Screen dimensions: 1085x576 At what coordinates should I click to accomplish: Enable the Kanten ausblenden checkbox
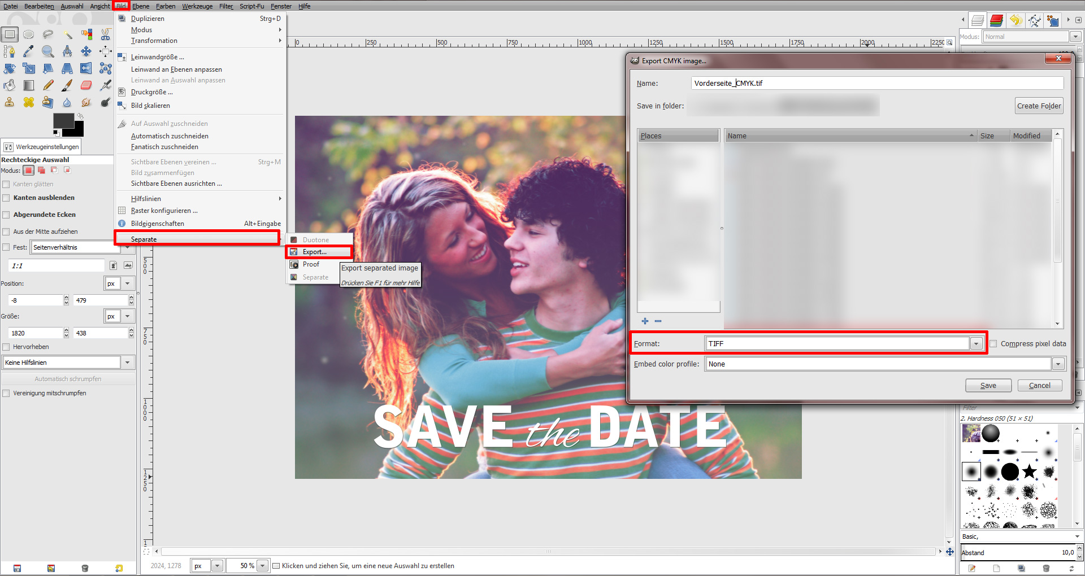6,198
